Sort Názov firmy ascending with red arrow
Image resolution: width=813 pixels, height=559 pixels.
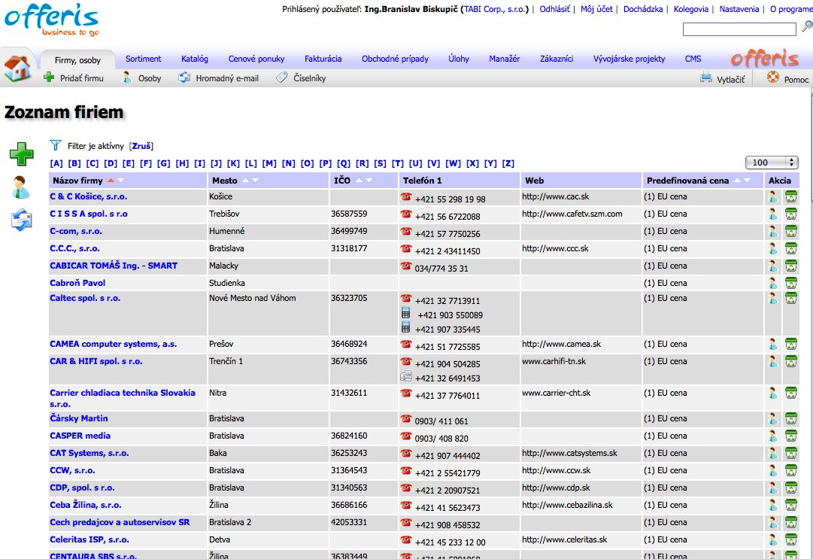click(x=111, y=181)
